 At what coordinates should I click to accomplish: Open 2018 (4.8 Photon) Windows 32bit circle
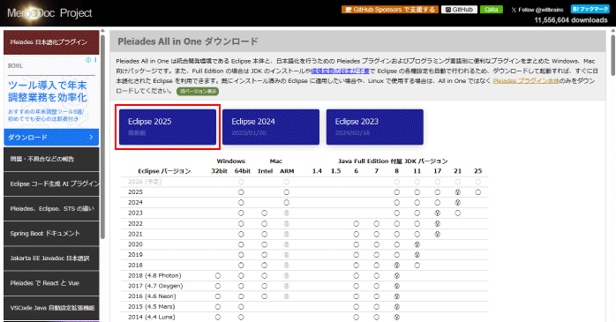point(218,275)
